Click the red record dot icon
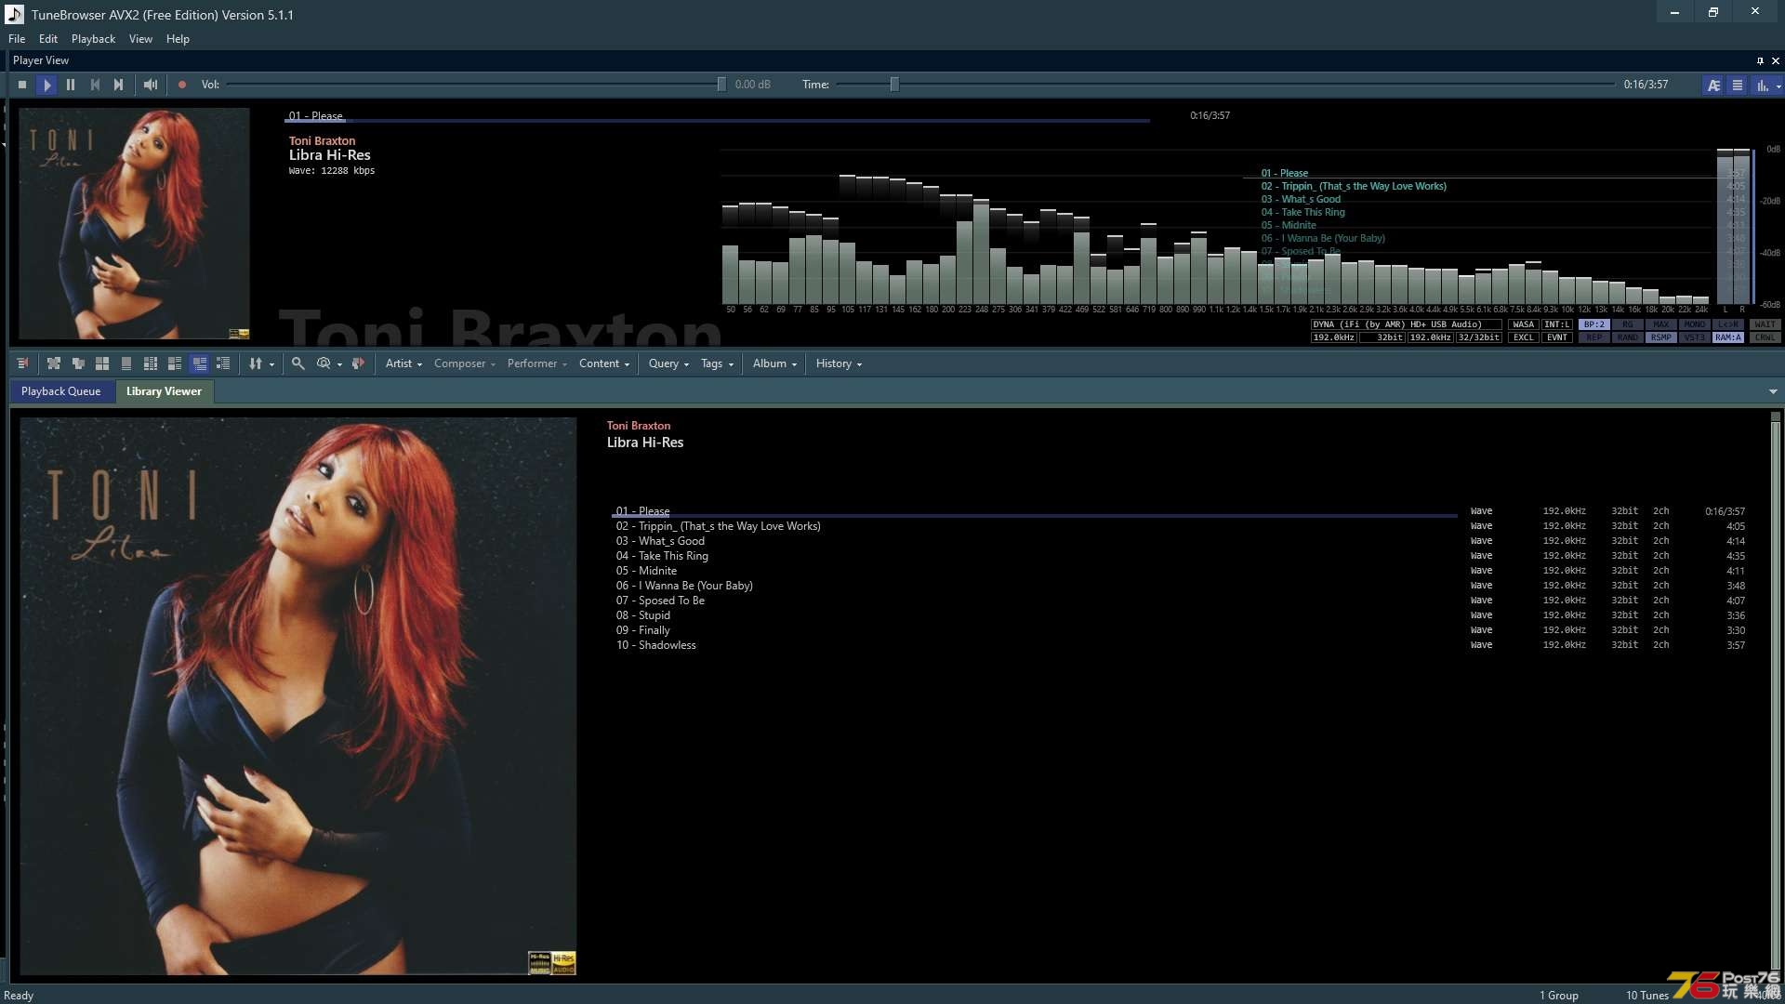 (182, 85)
